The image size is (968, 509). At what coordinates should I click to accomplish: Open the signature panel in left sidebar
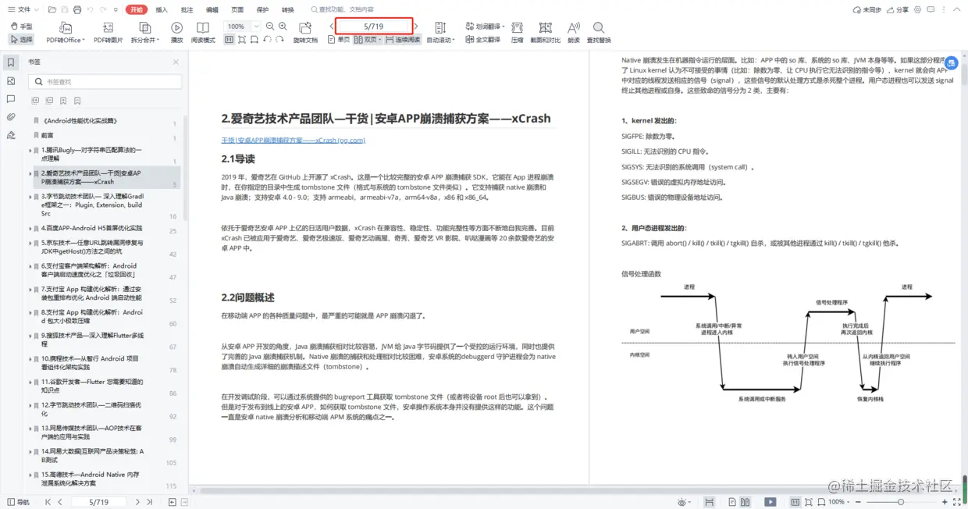tap(11, 135)
